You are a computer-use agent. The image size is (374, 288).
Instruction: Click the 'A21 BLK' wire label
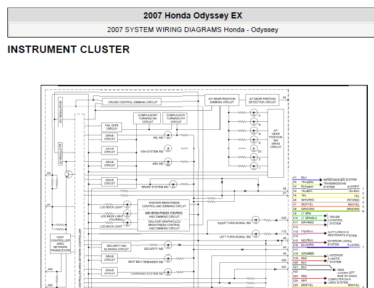click(x=300, y=267)
